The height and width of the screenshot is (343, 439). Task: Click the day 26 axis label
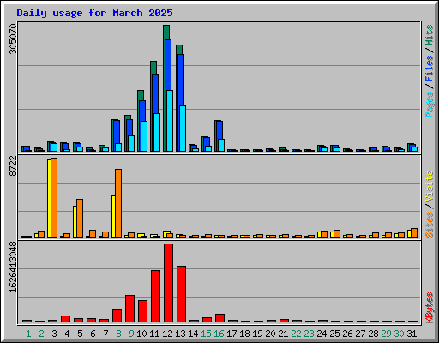(347, 334)
